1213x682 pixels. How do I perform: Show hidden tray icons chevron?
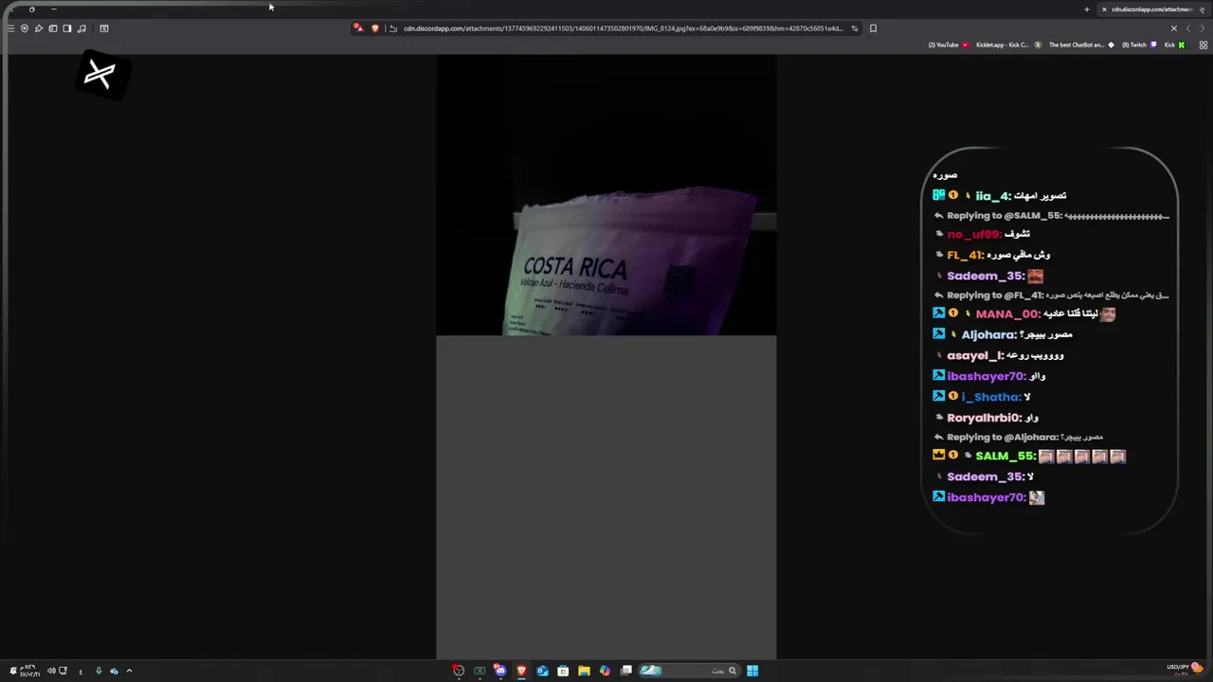tap(129, 671)
